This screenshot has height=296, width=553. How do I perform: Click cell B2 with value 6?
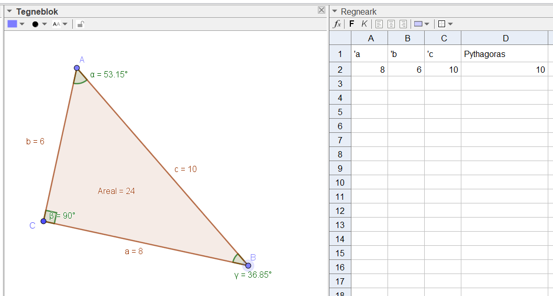[x=406, y=70]
